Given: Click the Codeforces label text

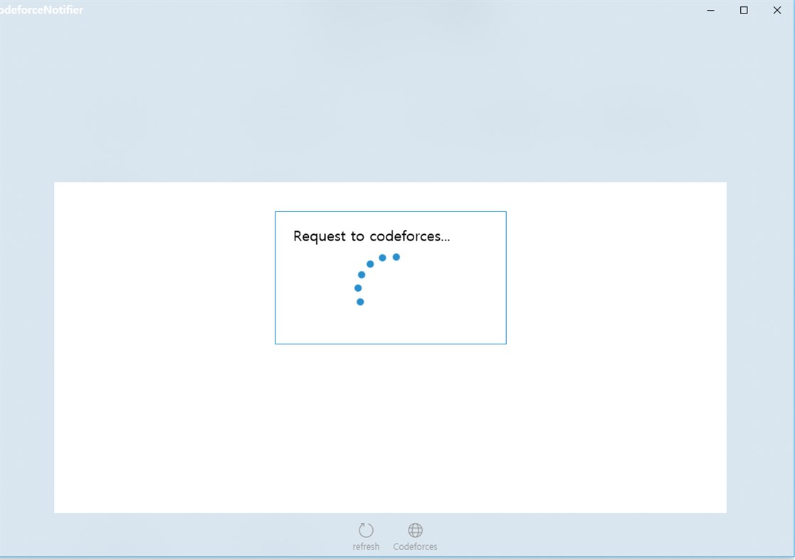Looking at the screenshot, I should tap(415, 546).
